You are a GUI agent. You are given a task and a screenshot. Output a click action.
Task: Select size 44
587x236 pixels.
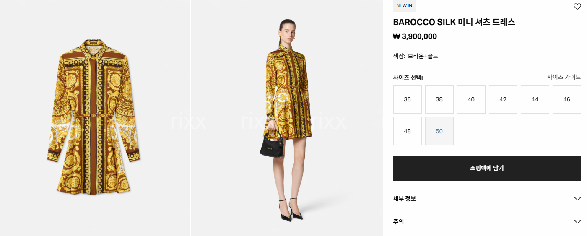pyautogui.click(x=535, y=99)
